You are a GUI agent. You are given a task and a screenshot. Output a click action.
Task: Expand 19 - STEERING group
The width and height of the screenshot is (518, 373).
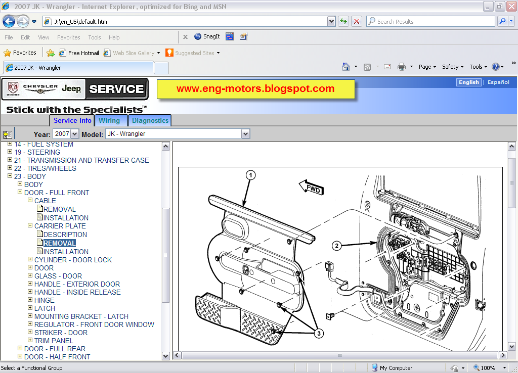coord(10,152)
